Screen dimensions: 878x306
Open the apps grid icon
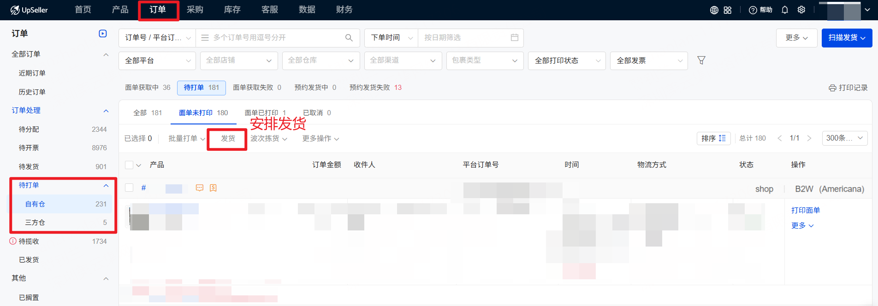click(727, 10)
